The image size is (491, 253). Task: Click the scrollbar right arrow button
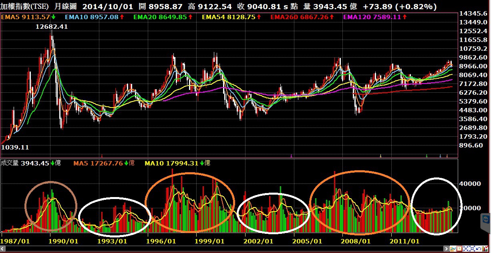[x=447, y=249]
